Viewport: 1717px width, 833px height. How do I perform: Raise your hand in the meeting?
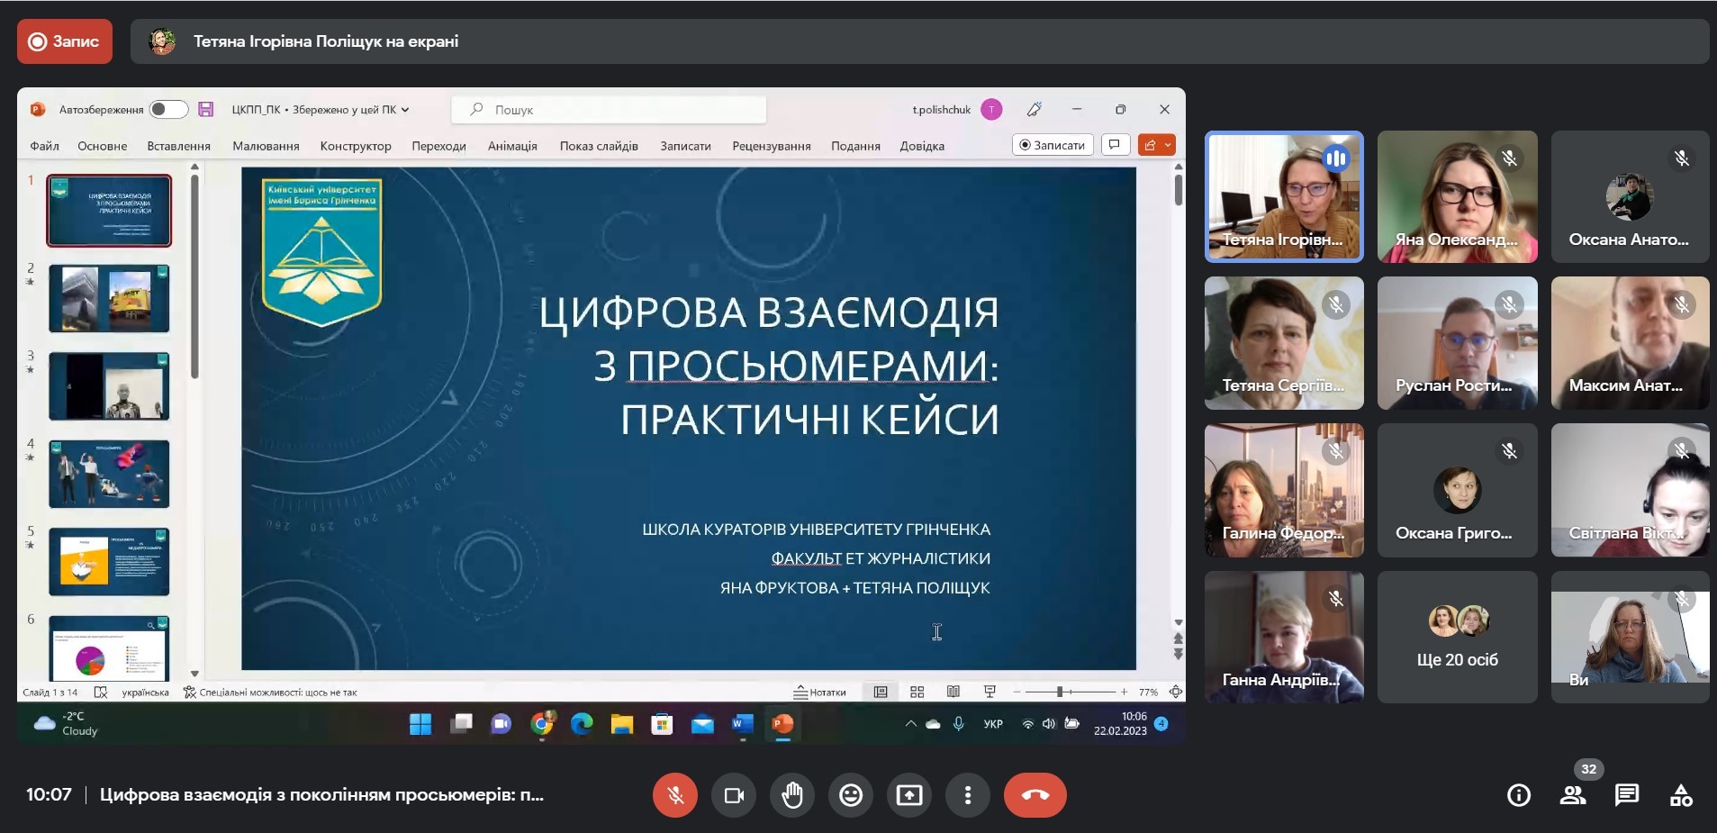pos(792,795)
